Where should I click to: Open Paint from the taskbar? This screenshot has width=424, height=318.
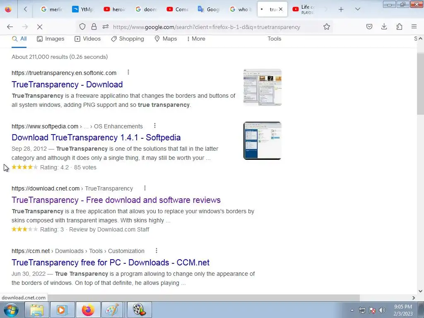click(112, 310)
